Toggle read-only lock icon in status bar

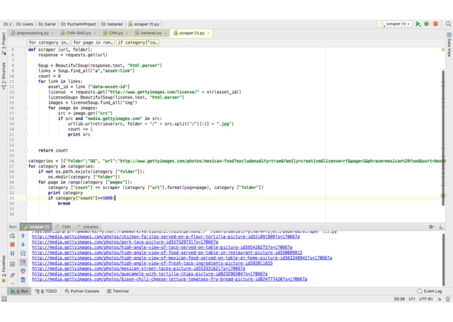(439, 299)
